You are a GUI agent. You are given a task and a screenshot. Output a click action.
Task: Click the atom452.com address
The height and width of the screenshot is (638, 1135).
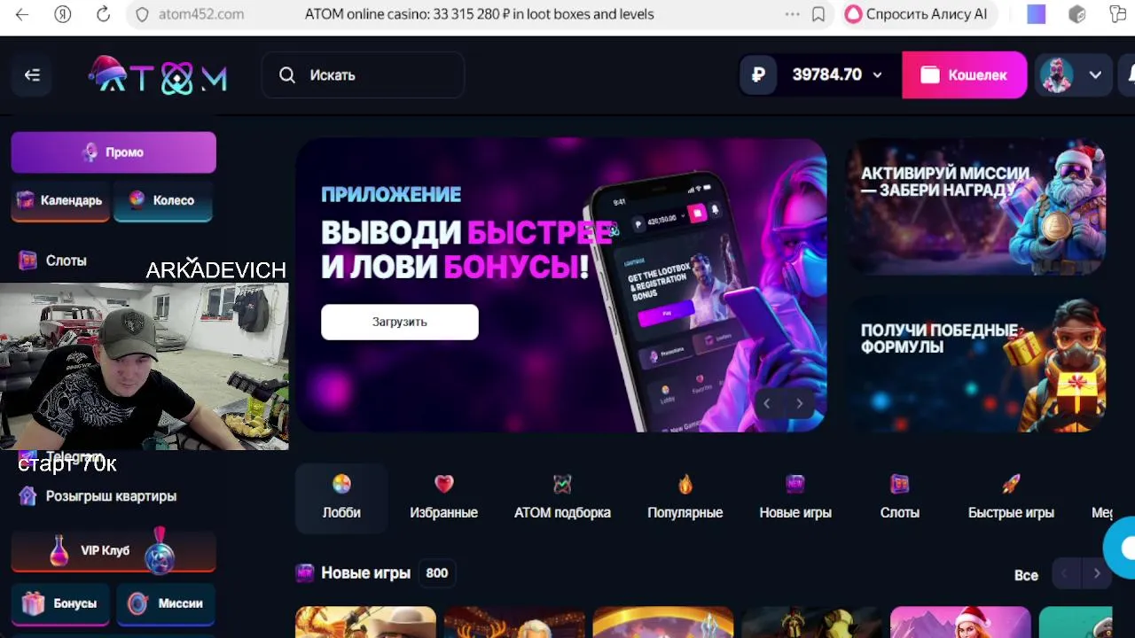click(x=201, y=14)
